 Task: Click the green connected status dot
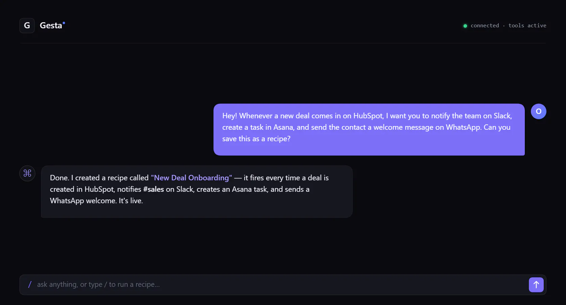(465, 26)
